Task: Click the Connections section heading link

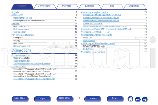Action: click(21, 50)
